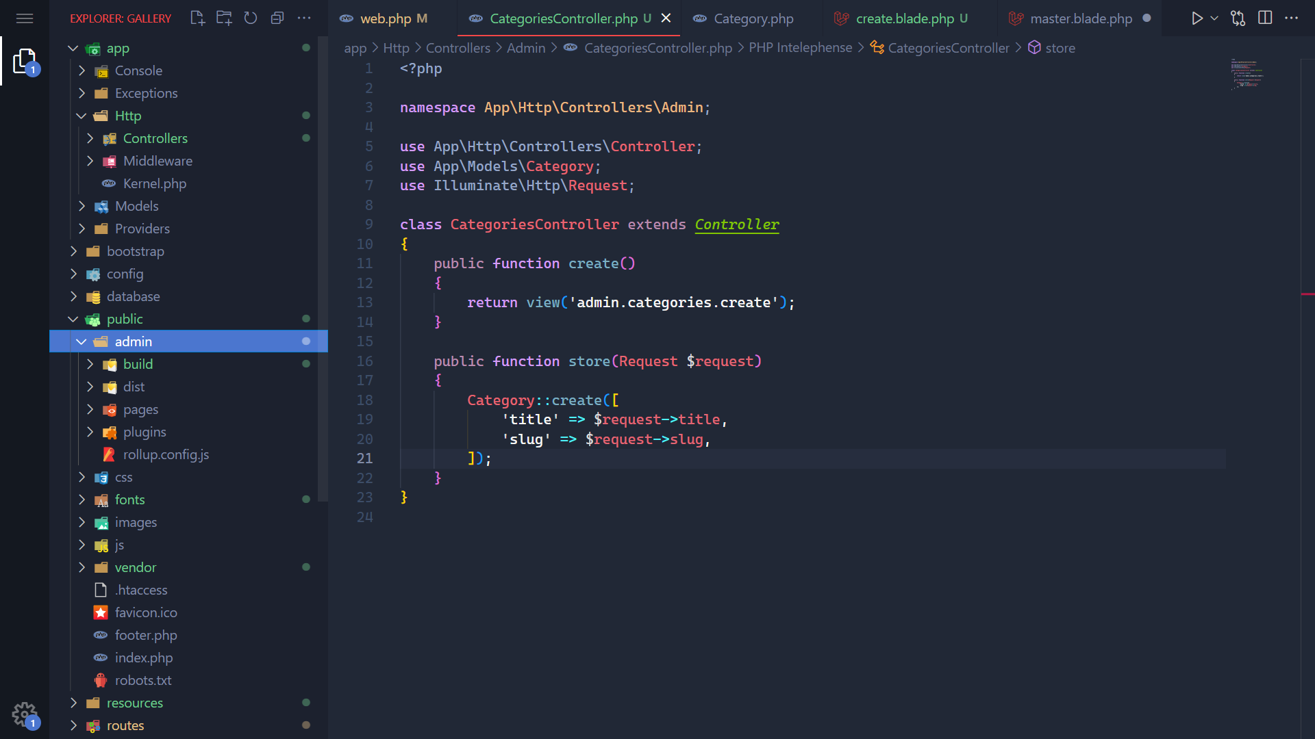Open Manage gear settings icon

click(25, 715)
